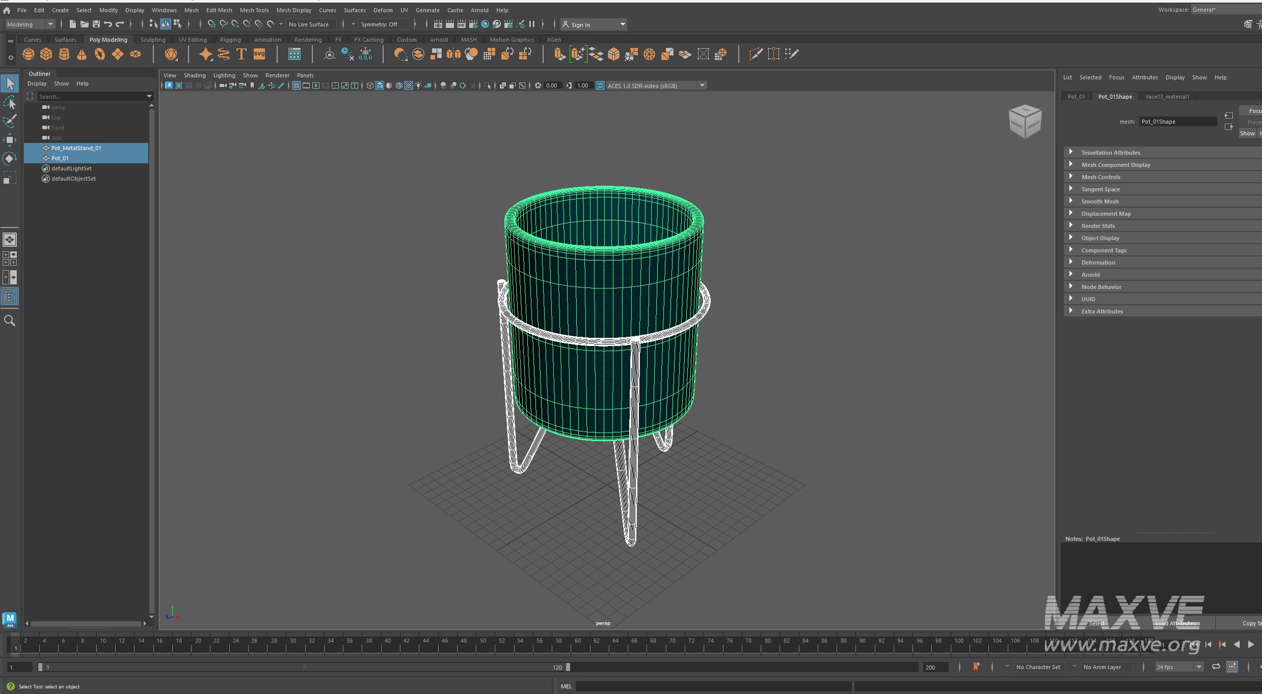This screenshot has width=1262, height=694.
Task: Click the Mirror shelf icon
Action: (453, 54)
